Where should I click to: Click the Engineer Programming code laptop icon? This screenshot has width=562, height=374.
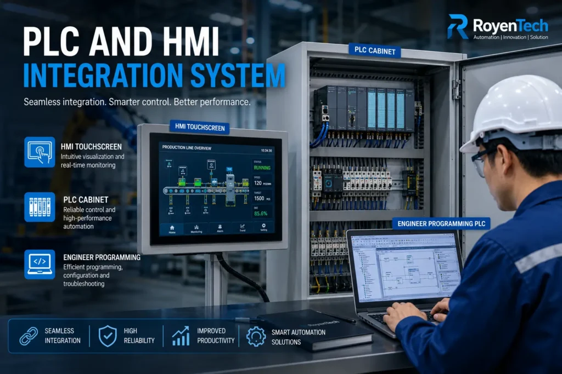(40, 264)
